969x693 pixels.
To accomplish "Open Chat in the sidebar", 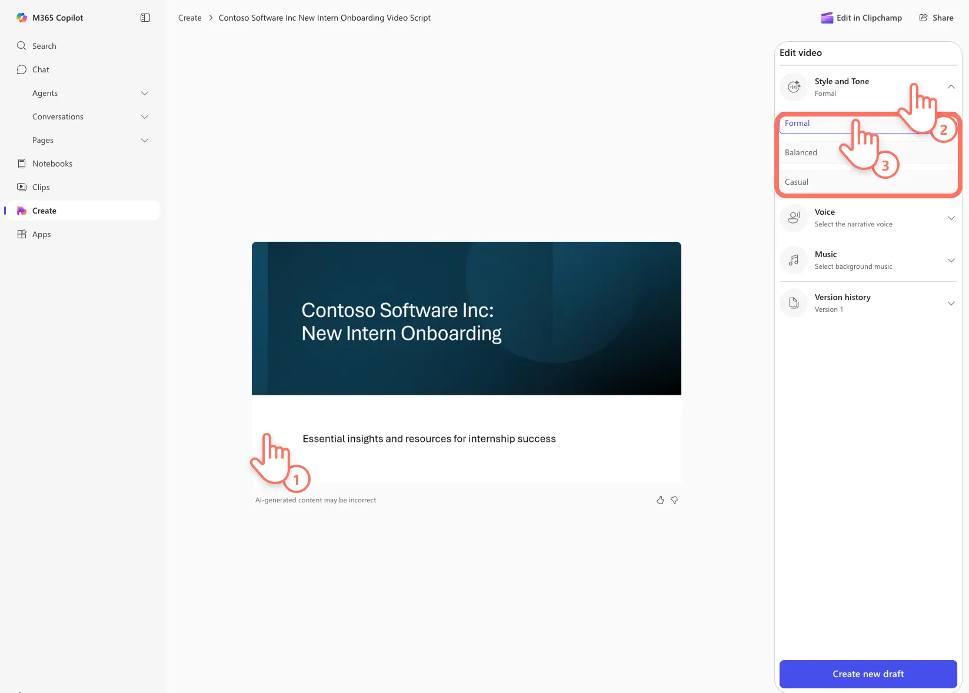I will coord(82,69).
